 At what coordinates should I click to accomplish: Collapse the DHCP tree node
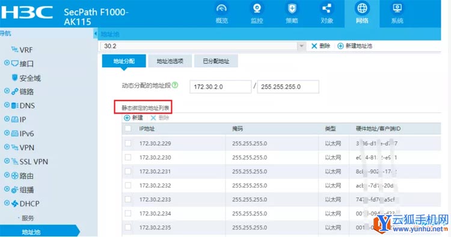click(7, 203)
